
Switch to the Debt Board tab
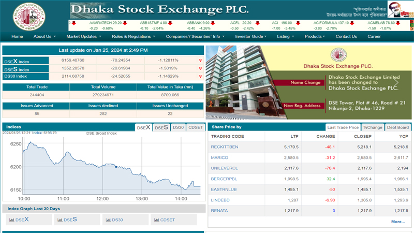point(398,127)
